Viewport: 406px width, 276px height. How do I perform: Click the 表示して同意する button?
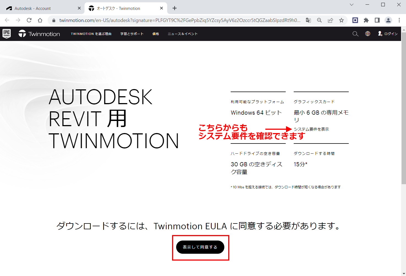200,247
